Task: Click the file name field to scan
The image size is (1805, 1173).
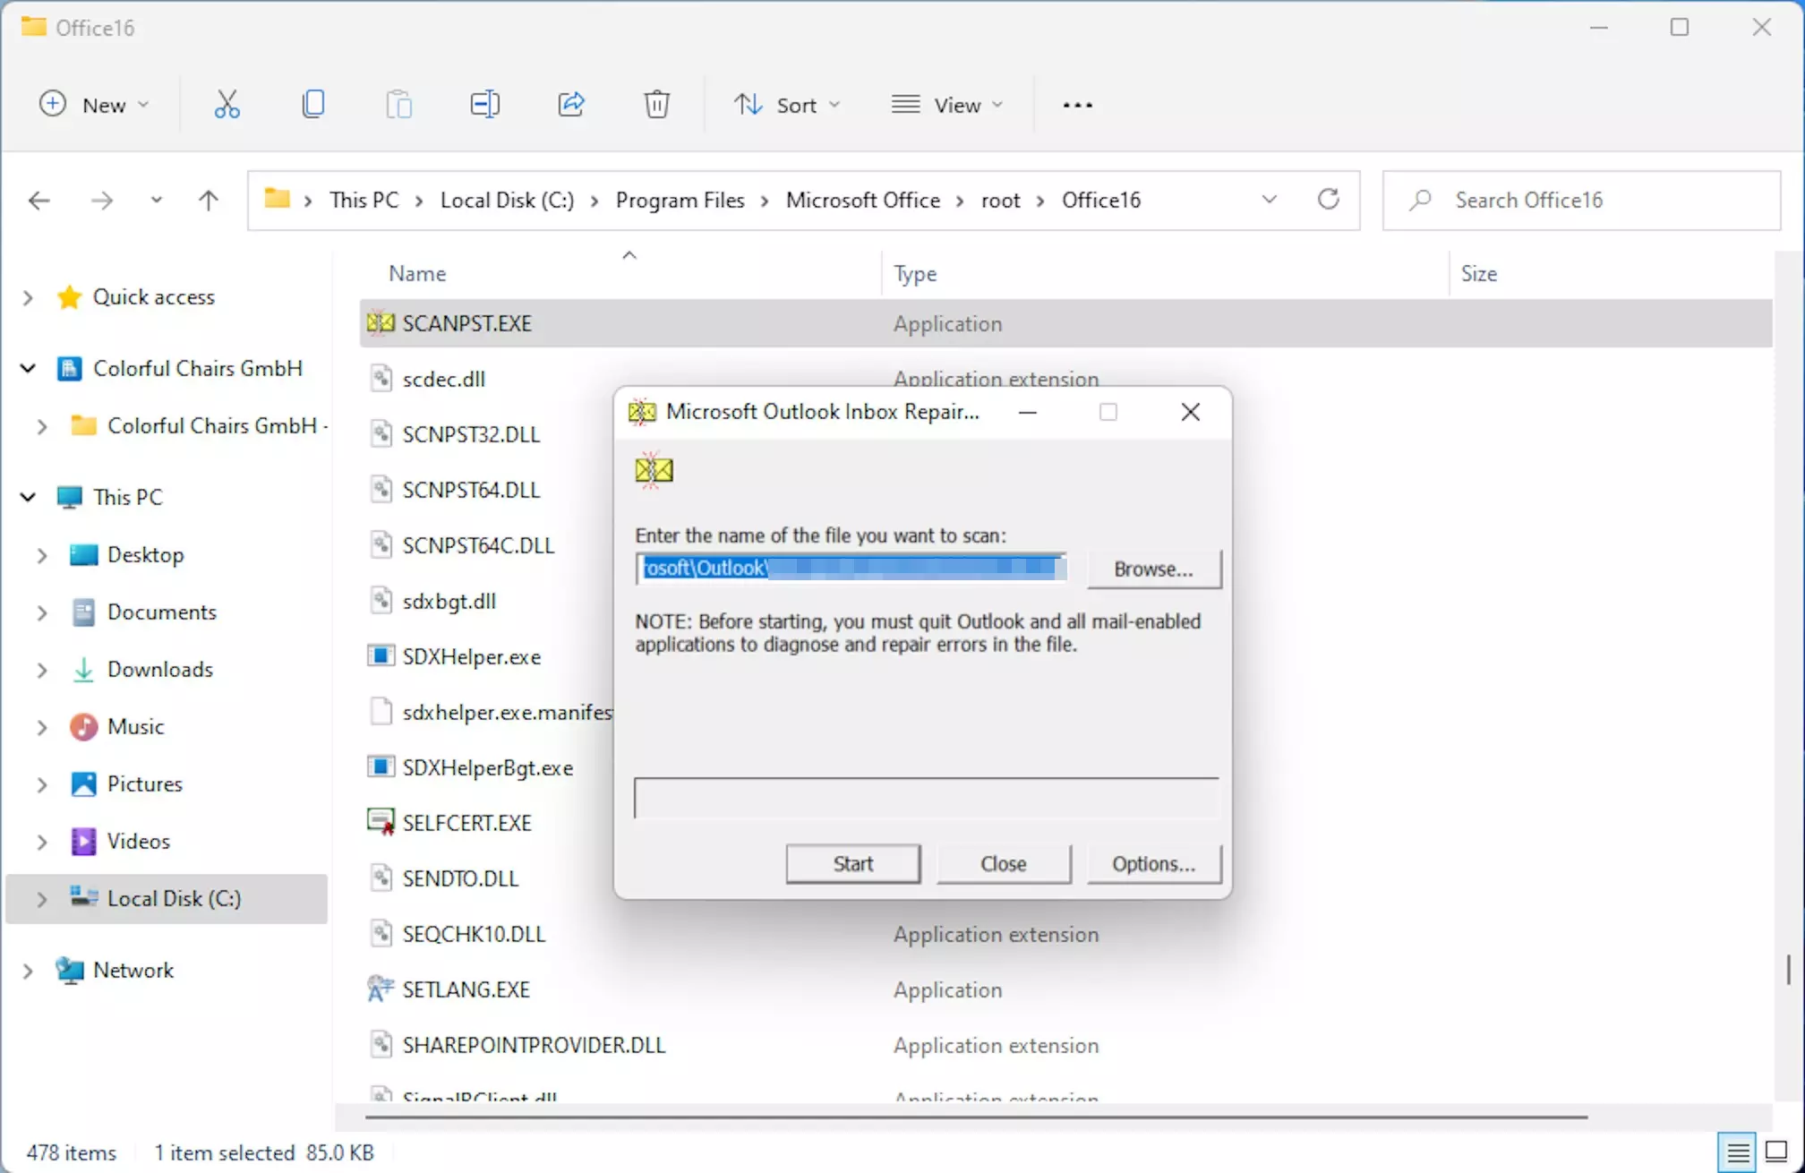Action: tap(851, 568)
